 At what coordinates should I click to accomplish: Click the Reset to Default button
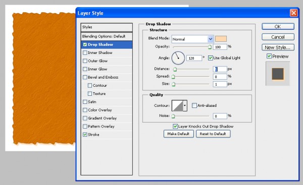(213, 134)
